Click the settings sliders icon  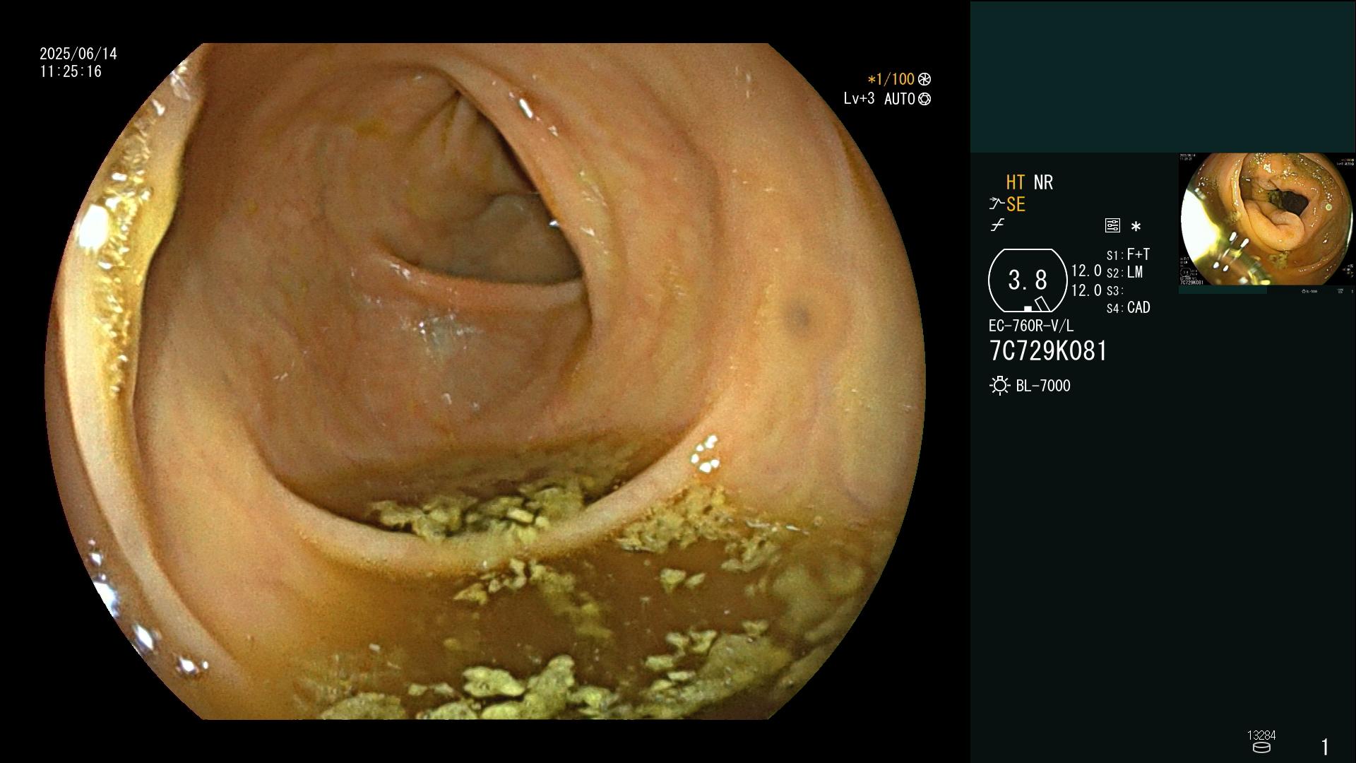(x=1112, y=225)
